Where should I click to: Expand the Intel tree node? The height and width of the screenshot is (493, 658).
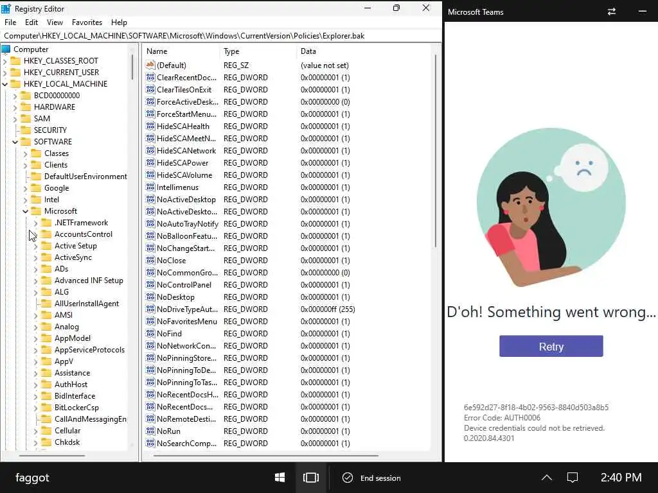click(x=26, y=200)
